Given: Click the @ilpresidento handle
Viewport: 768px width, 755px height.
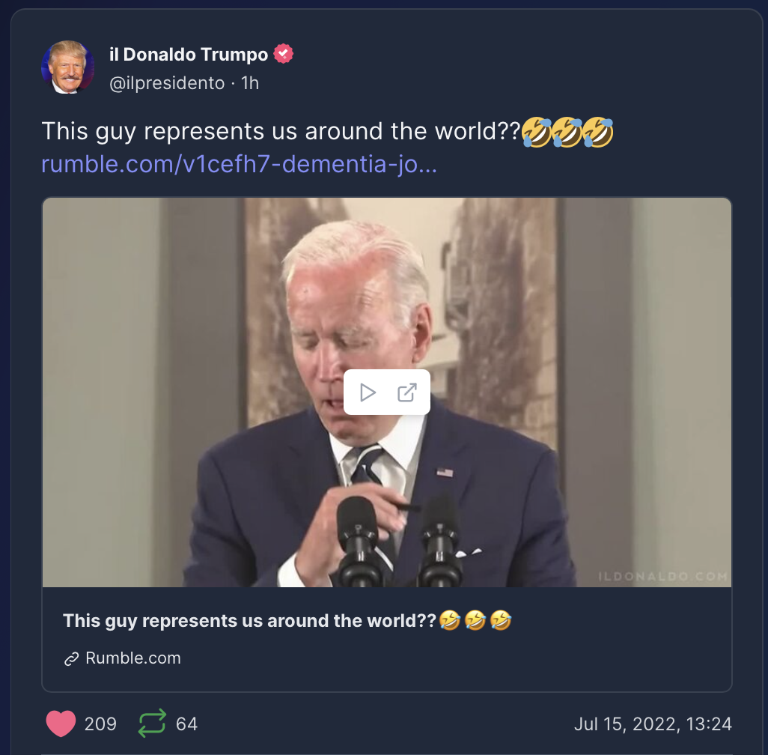Looking at the screenshot, I should click(167, 83).
